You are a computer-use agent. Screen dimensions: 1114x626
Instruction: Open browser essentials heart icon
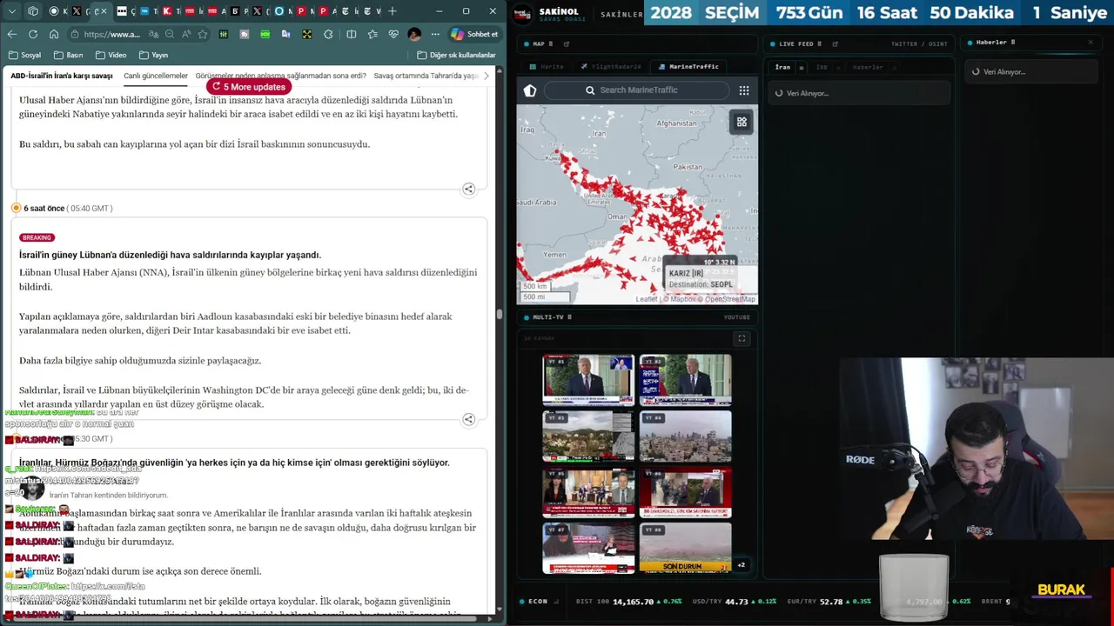pyautogui.click(x=393, y=34)
